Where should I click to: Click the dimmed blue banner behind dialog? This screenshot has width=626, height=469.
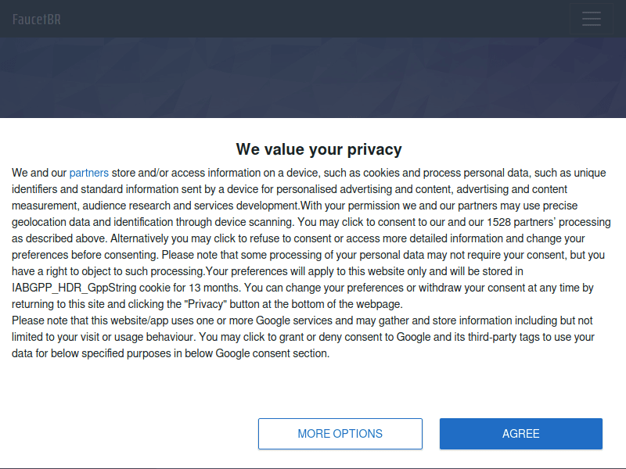pos(313,78)
